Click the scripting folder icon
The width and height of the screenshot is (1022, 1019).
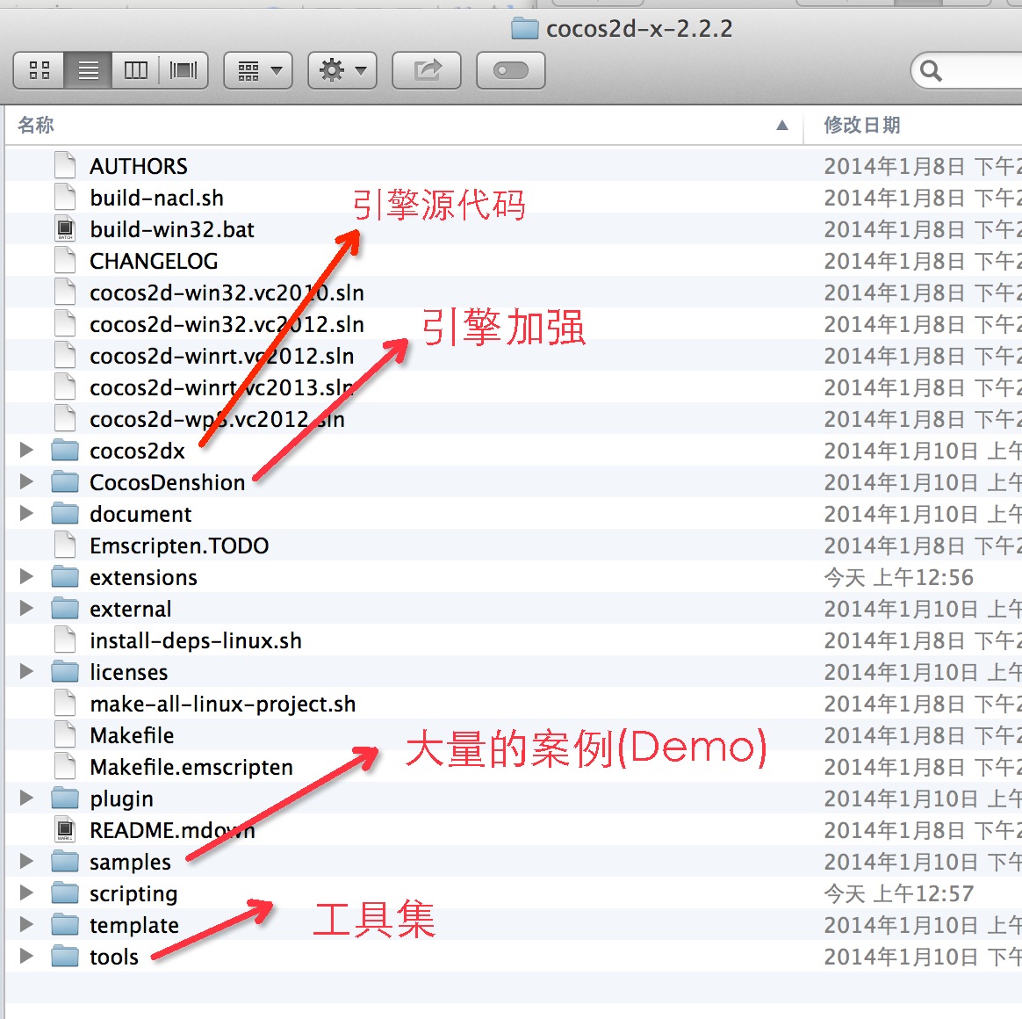(64, 892)
